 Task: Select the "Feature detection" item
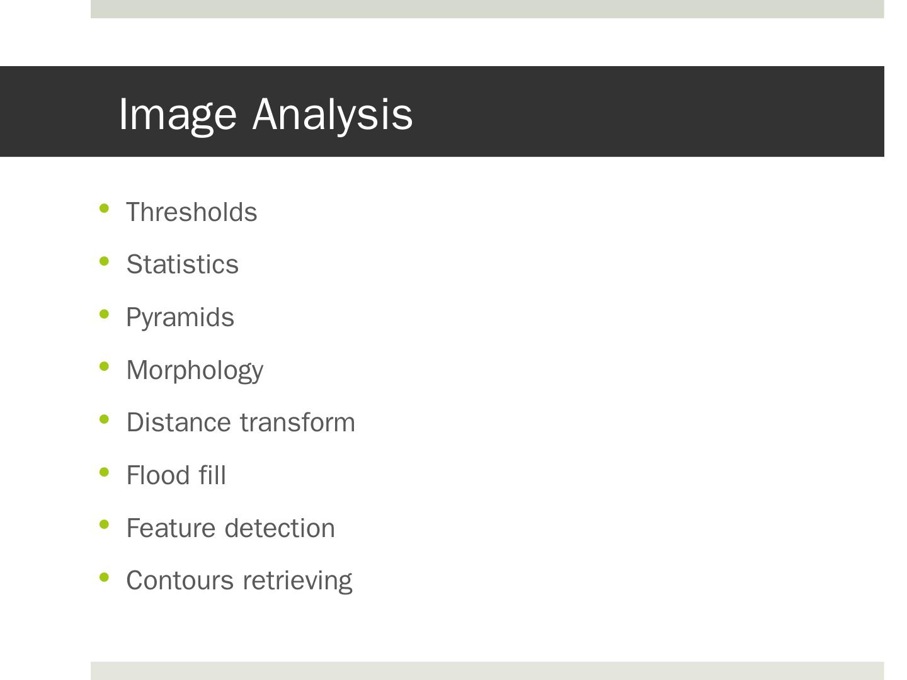231,528
